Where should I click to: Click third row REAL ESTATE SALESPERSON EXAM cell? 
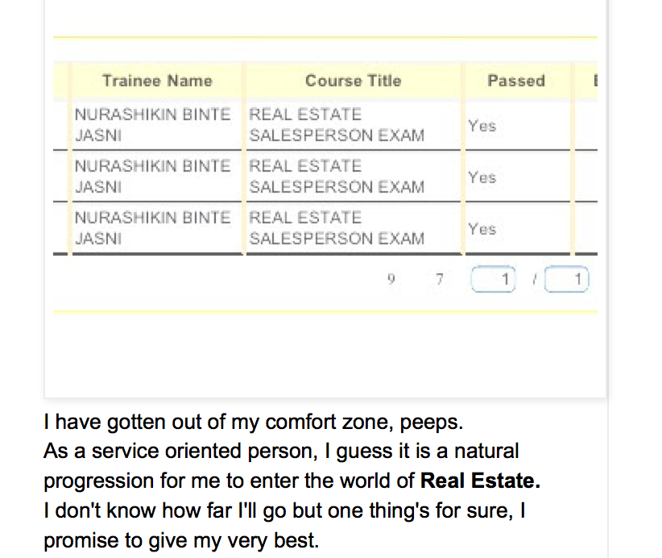[x=354, y=228]
